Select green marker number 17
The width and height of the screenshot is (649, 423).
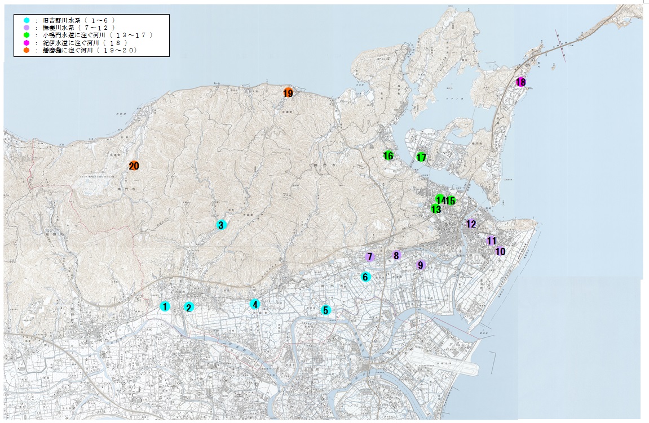coord(421,157)
